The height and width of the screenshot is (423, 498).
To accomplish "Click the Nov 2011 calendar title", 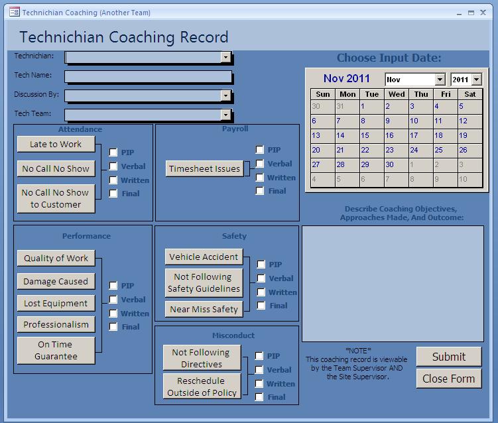I will point(347,78).
